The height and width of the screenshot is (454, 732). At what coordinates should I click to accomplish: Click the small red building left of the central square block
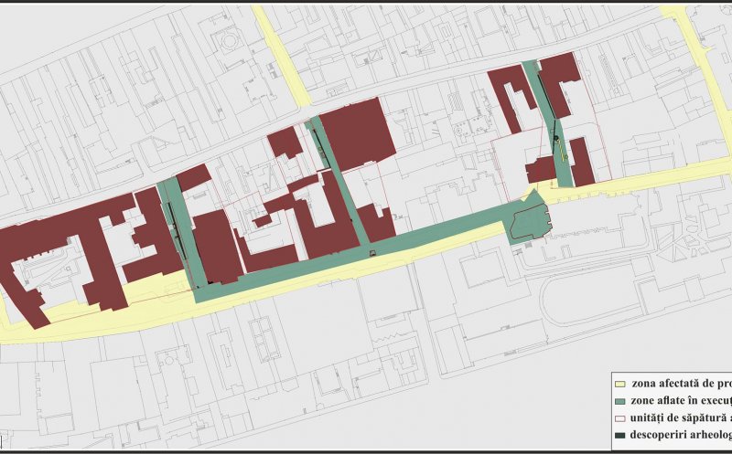coord(285,143)
